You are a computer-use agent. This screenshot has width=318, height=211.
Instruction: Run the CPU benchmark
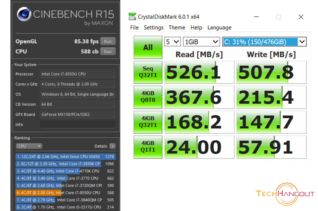pyautogui.click(x=108, y=51)
